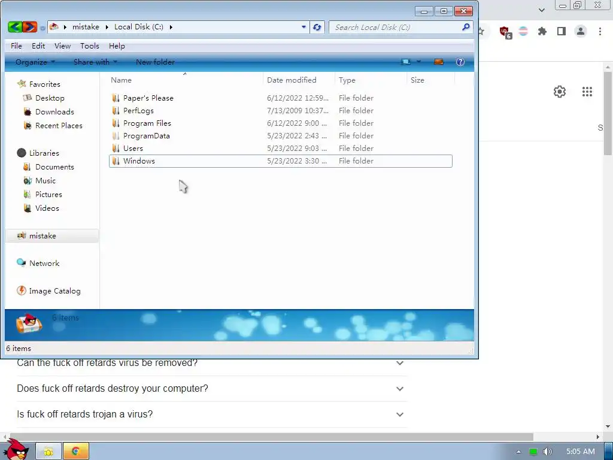Click the New folder button
Screen dimensions: 613x460
point(155,62)
